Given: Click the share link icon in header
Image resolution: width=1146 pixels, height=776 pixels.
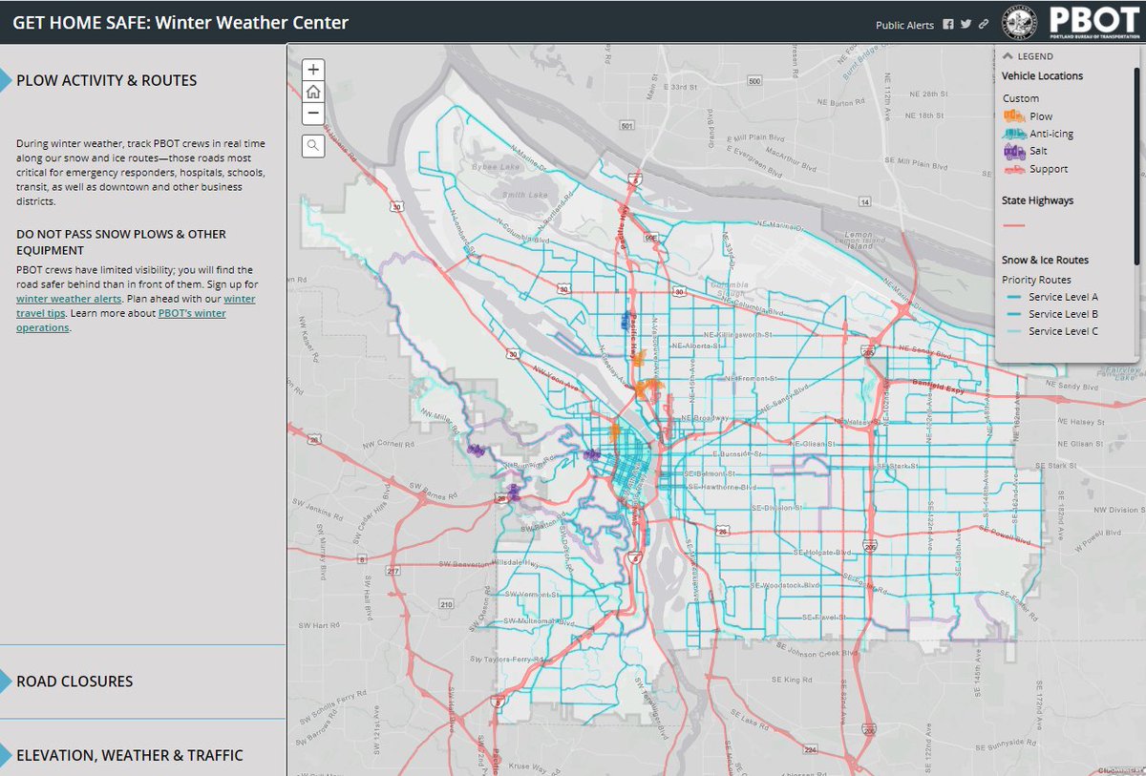Looking at the screenshot, I should (982, 26).
